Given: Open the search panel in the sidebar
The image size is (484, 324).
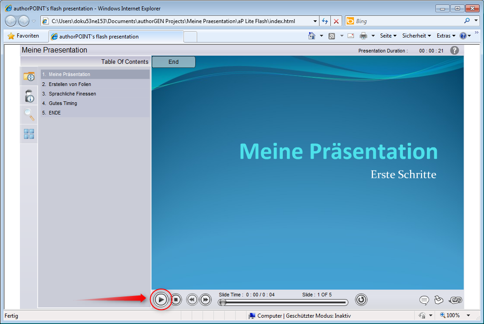Looking at the screenshot, I should pos(29,115).
